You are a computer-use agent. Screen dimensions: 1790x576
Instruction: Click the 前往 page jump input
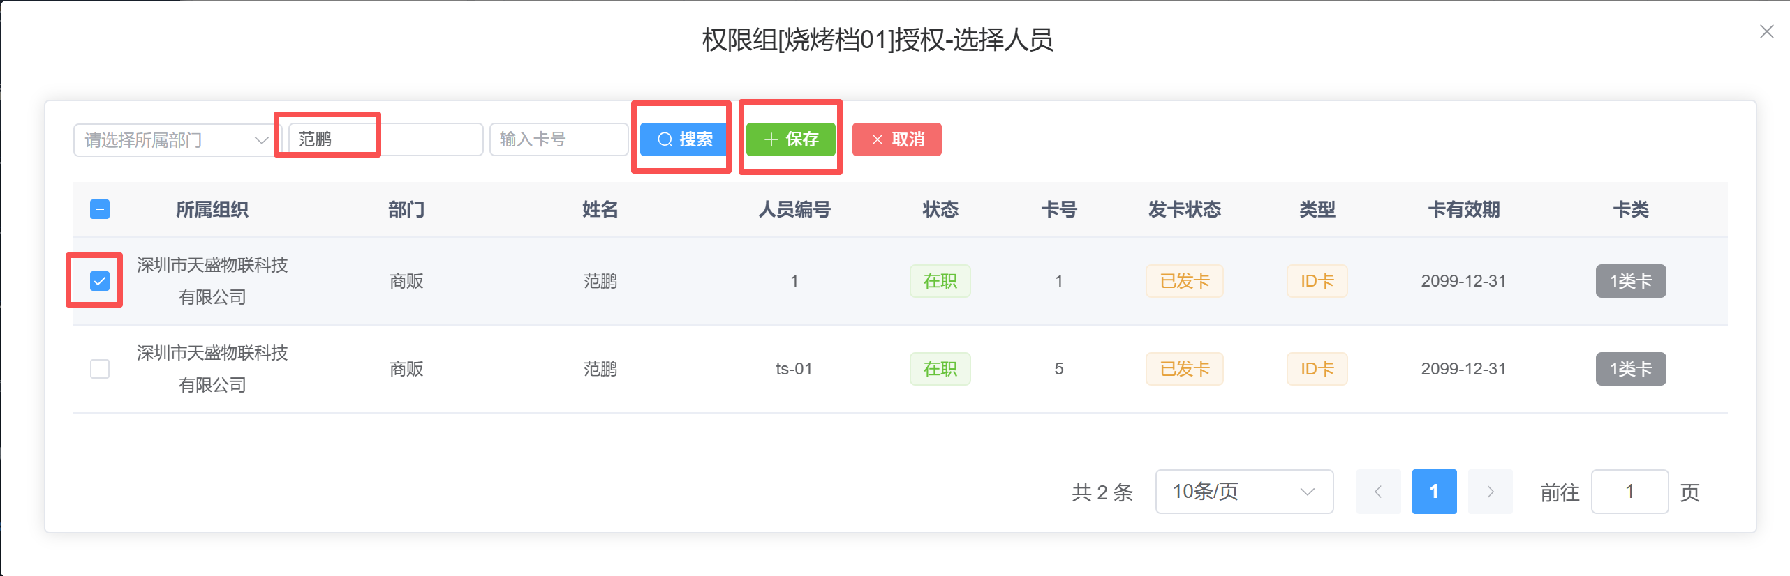pos(1629,492)
